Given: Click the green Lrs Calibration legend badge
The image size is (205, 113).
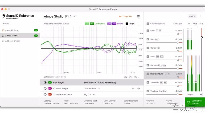Looking at the screenshot, I should tap(87, 24).
